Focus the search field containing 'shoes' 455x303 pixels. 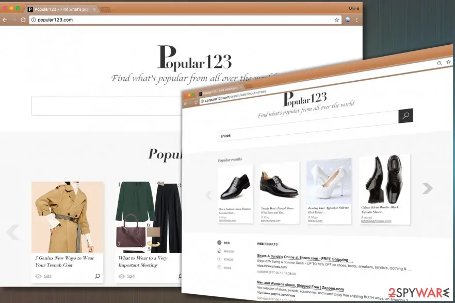[308, 127]
